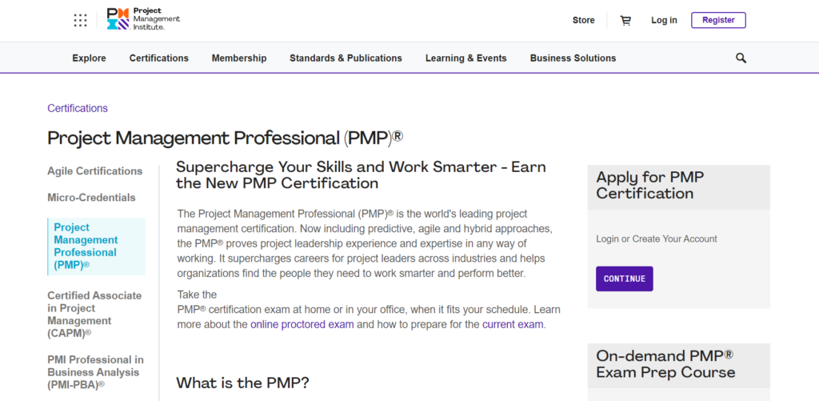The height and width of the screenshot is (401, 819).
Task: Expand the Learning & Events menu
Action: tap(466, 58)
